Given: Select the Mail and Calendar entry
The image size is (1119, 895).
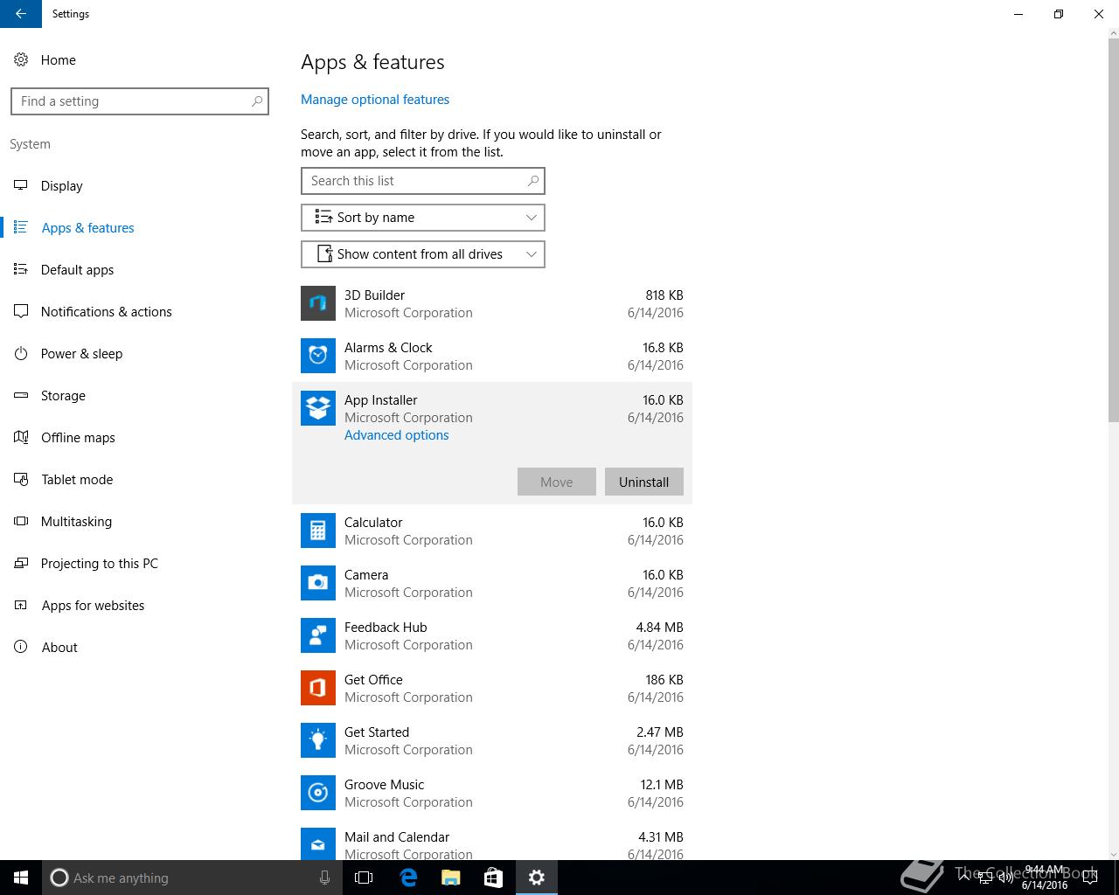Looking at the screenshot, I should (492, 840).
